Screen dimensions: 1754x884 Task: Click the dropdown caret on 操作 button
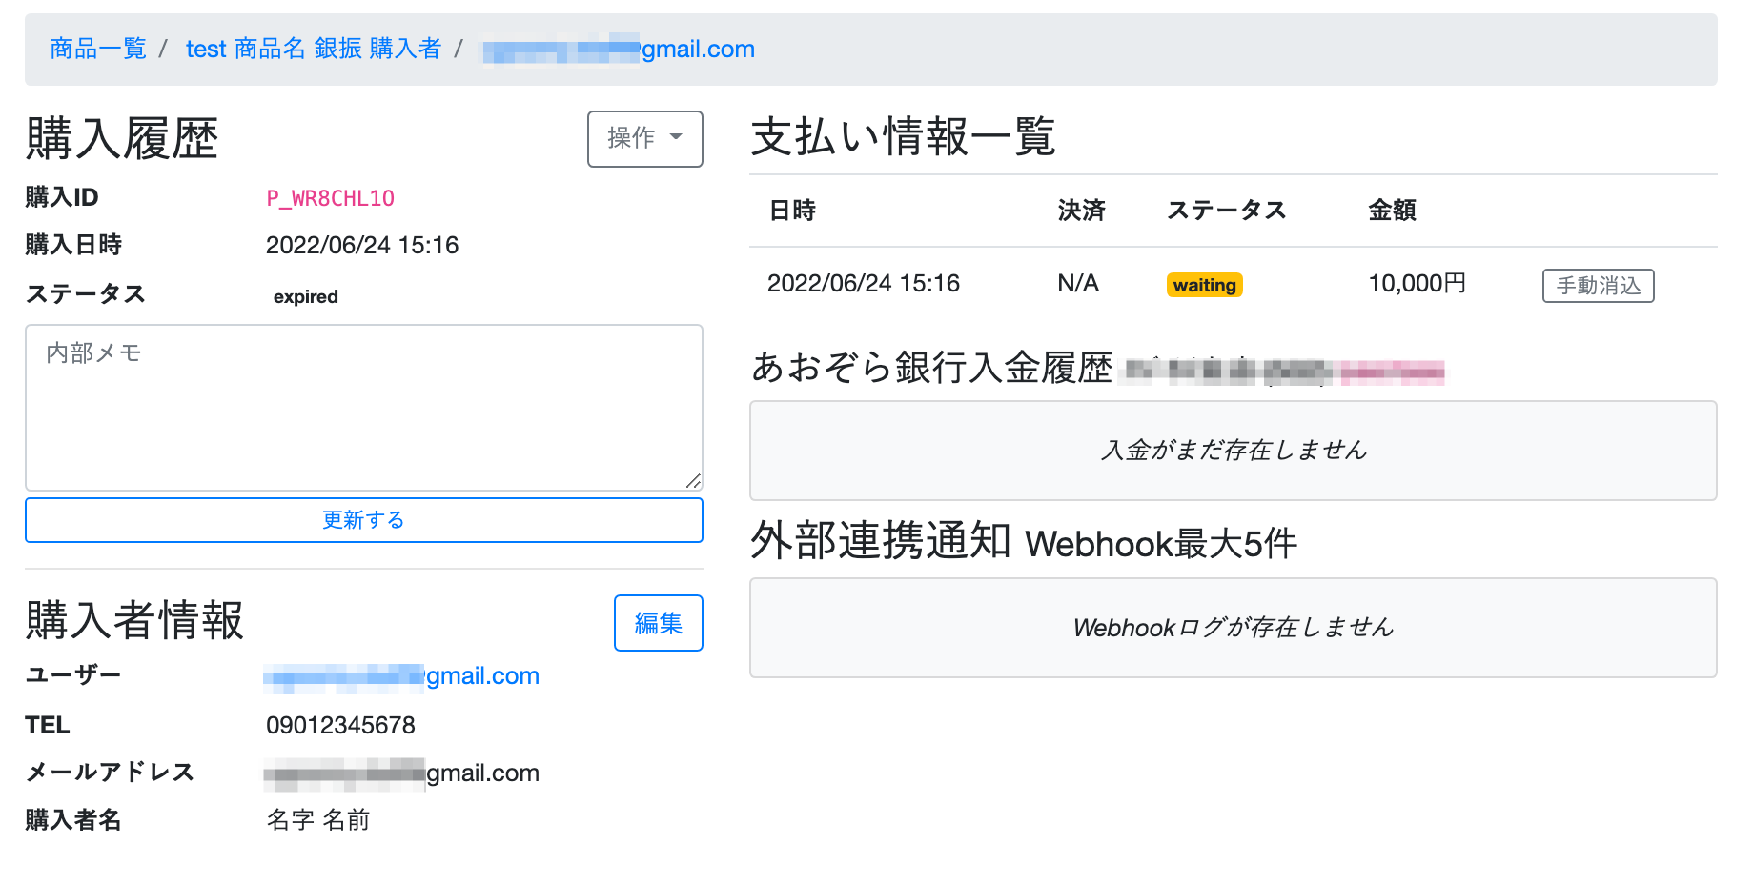click(677, 137)
